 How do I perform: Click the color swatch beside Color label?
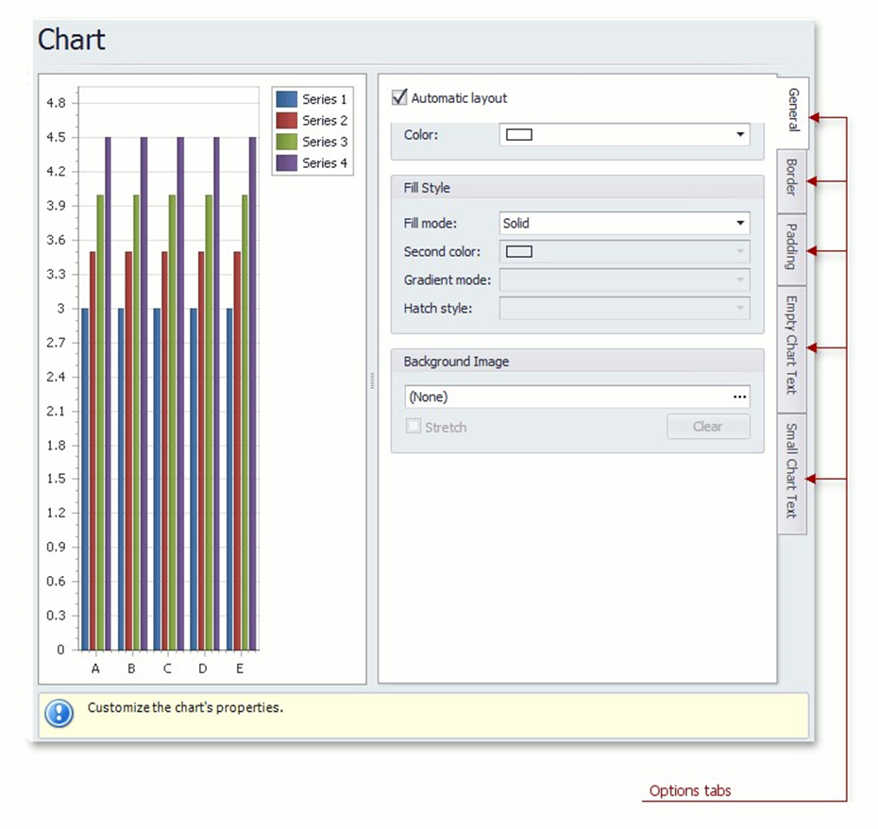(x=519, y=134)
